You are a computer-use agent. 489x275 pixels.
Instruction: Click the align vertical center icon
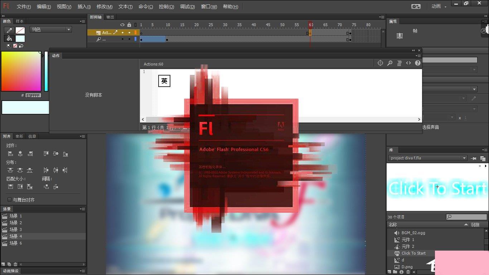coord(55,154)
